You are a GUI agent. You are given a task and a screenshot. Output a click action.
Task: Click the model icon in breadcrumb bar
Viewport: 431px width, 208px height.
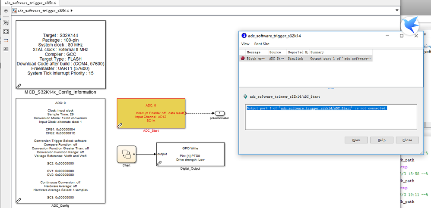15,11
